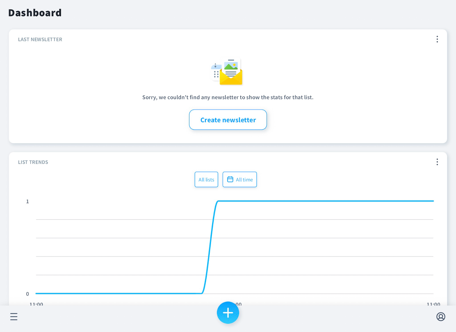
Task: Click the blue plus add button
Action: click(228, 313)
